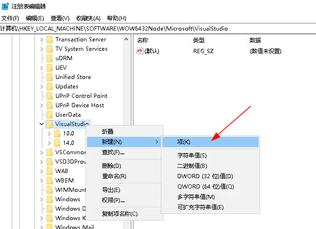The width and height of the screenshot is (316, 229).
Task: Choose 复制项名称(C) in the context menu
Action: click(x=125, y=213)
